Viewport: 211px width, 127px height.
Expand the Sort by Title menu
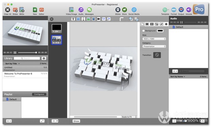[x=13, y=64]
